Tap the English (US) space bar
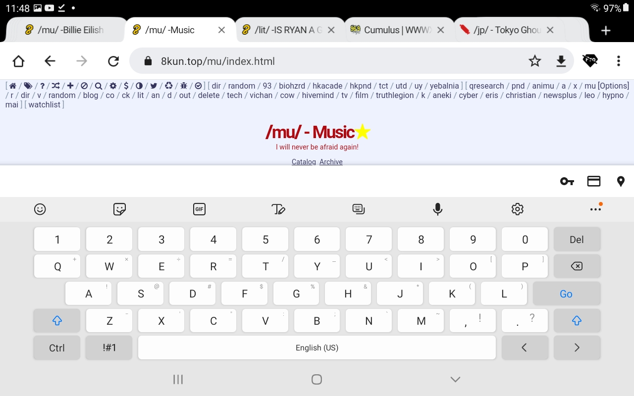Screen dimensions: 634x396 (x=317, y=347)
